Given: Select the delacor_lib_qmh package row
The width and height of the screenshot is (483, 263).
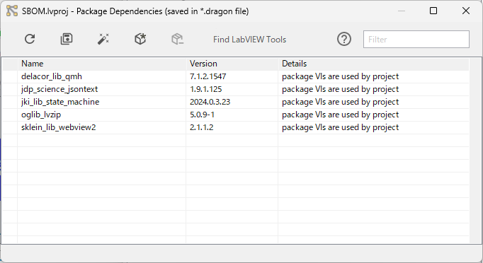Looking at the screenshot, I should click(x=236, y=76).
